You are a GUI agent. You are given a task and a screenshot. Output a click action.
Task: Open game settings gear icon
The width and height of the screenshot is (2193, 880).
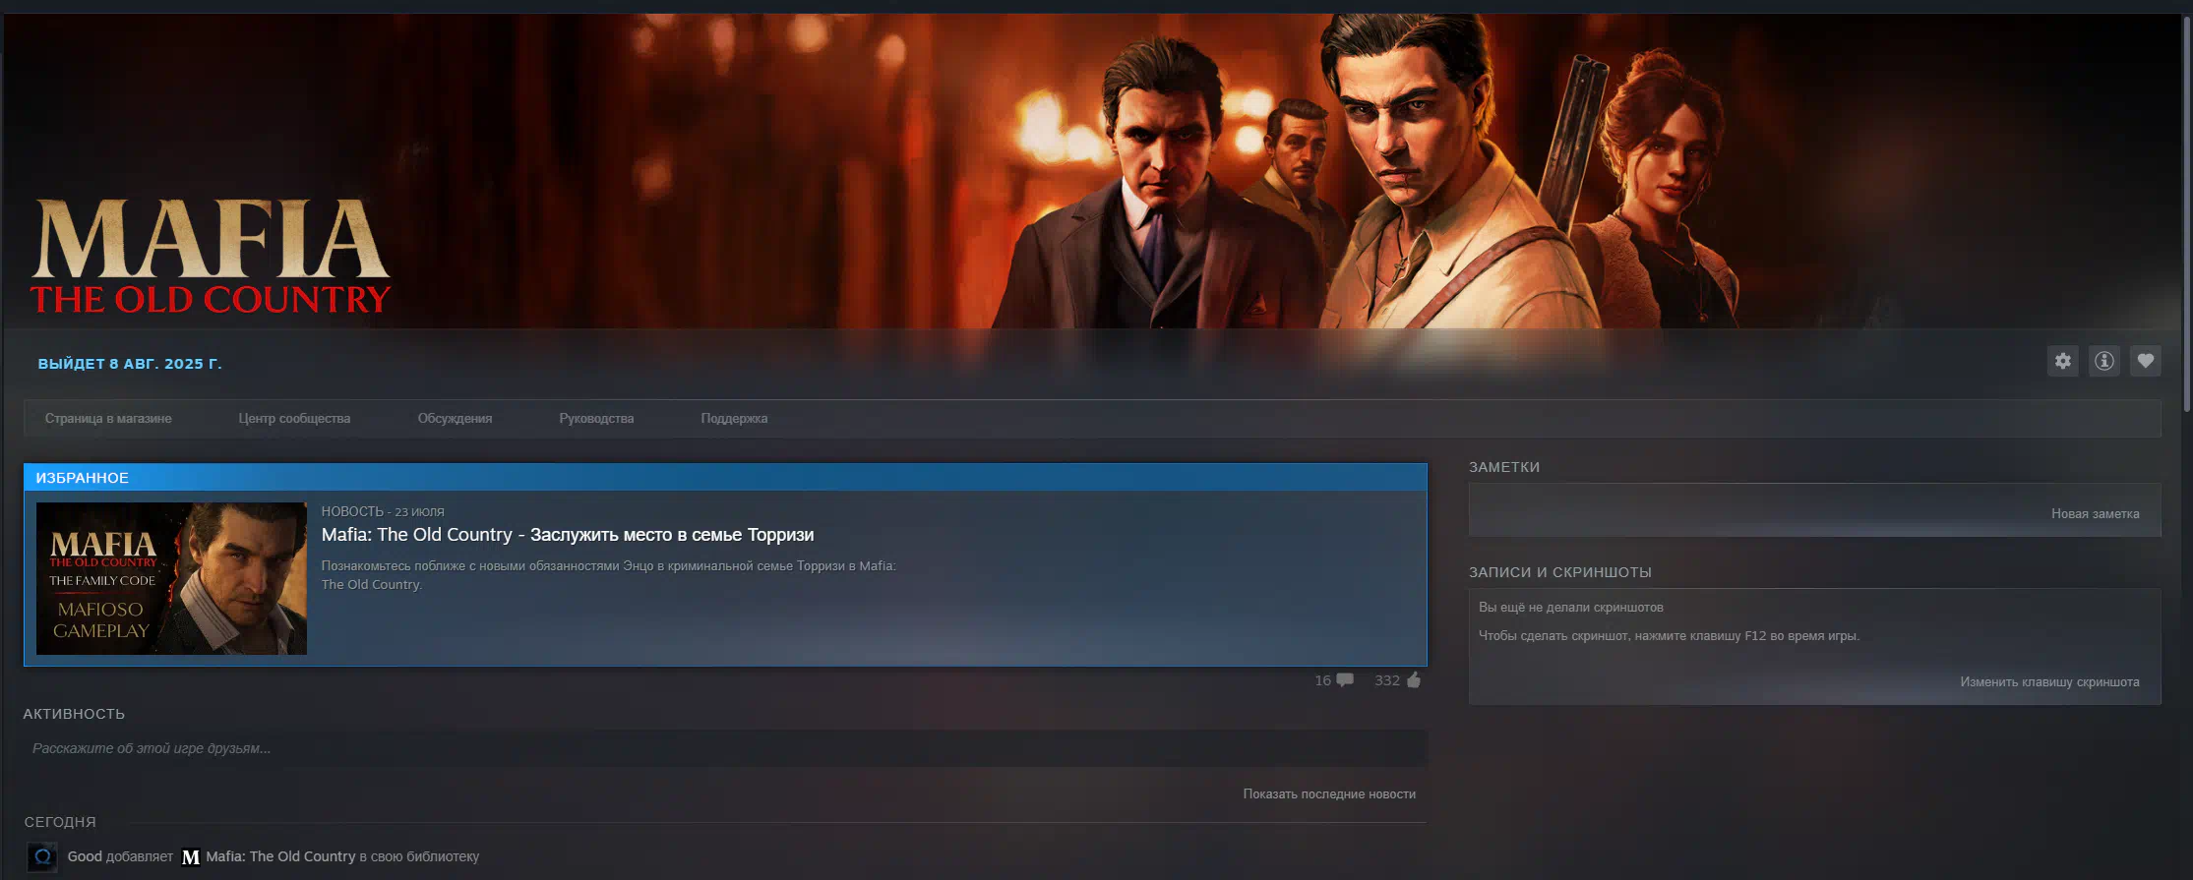pyautogui.click(x=2062, y=361)
